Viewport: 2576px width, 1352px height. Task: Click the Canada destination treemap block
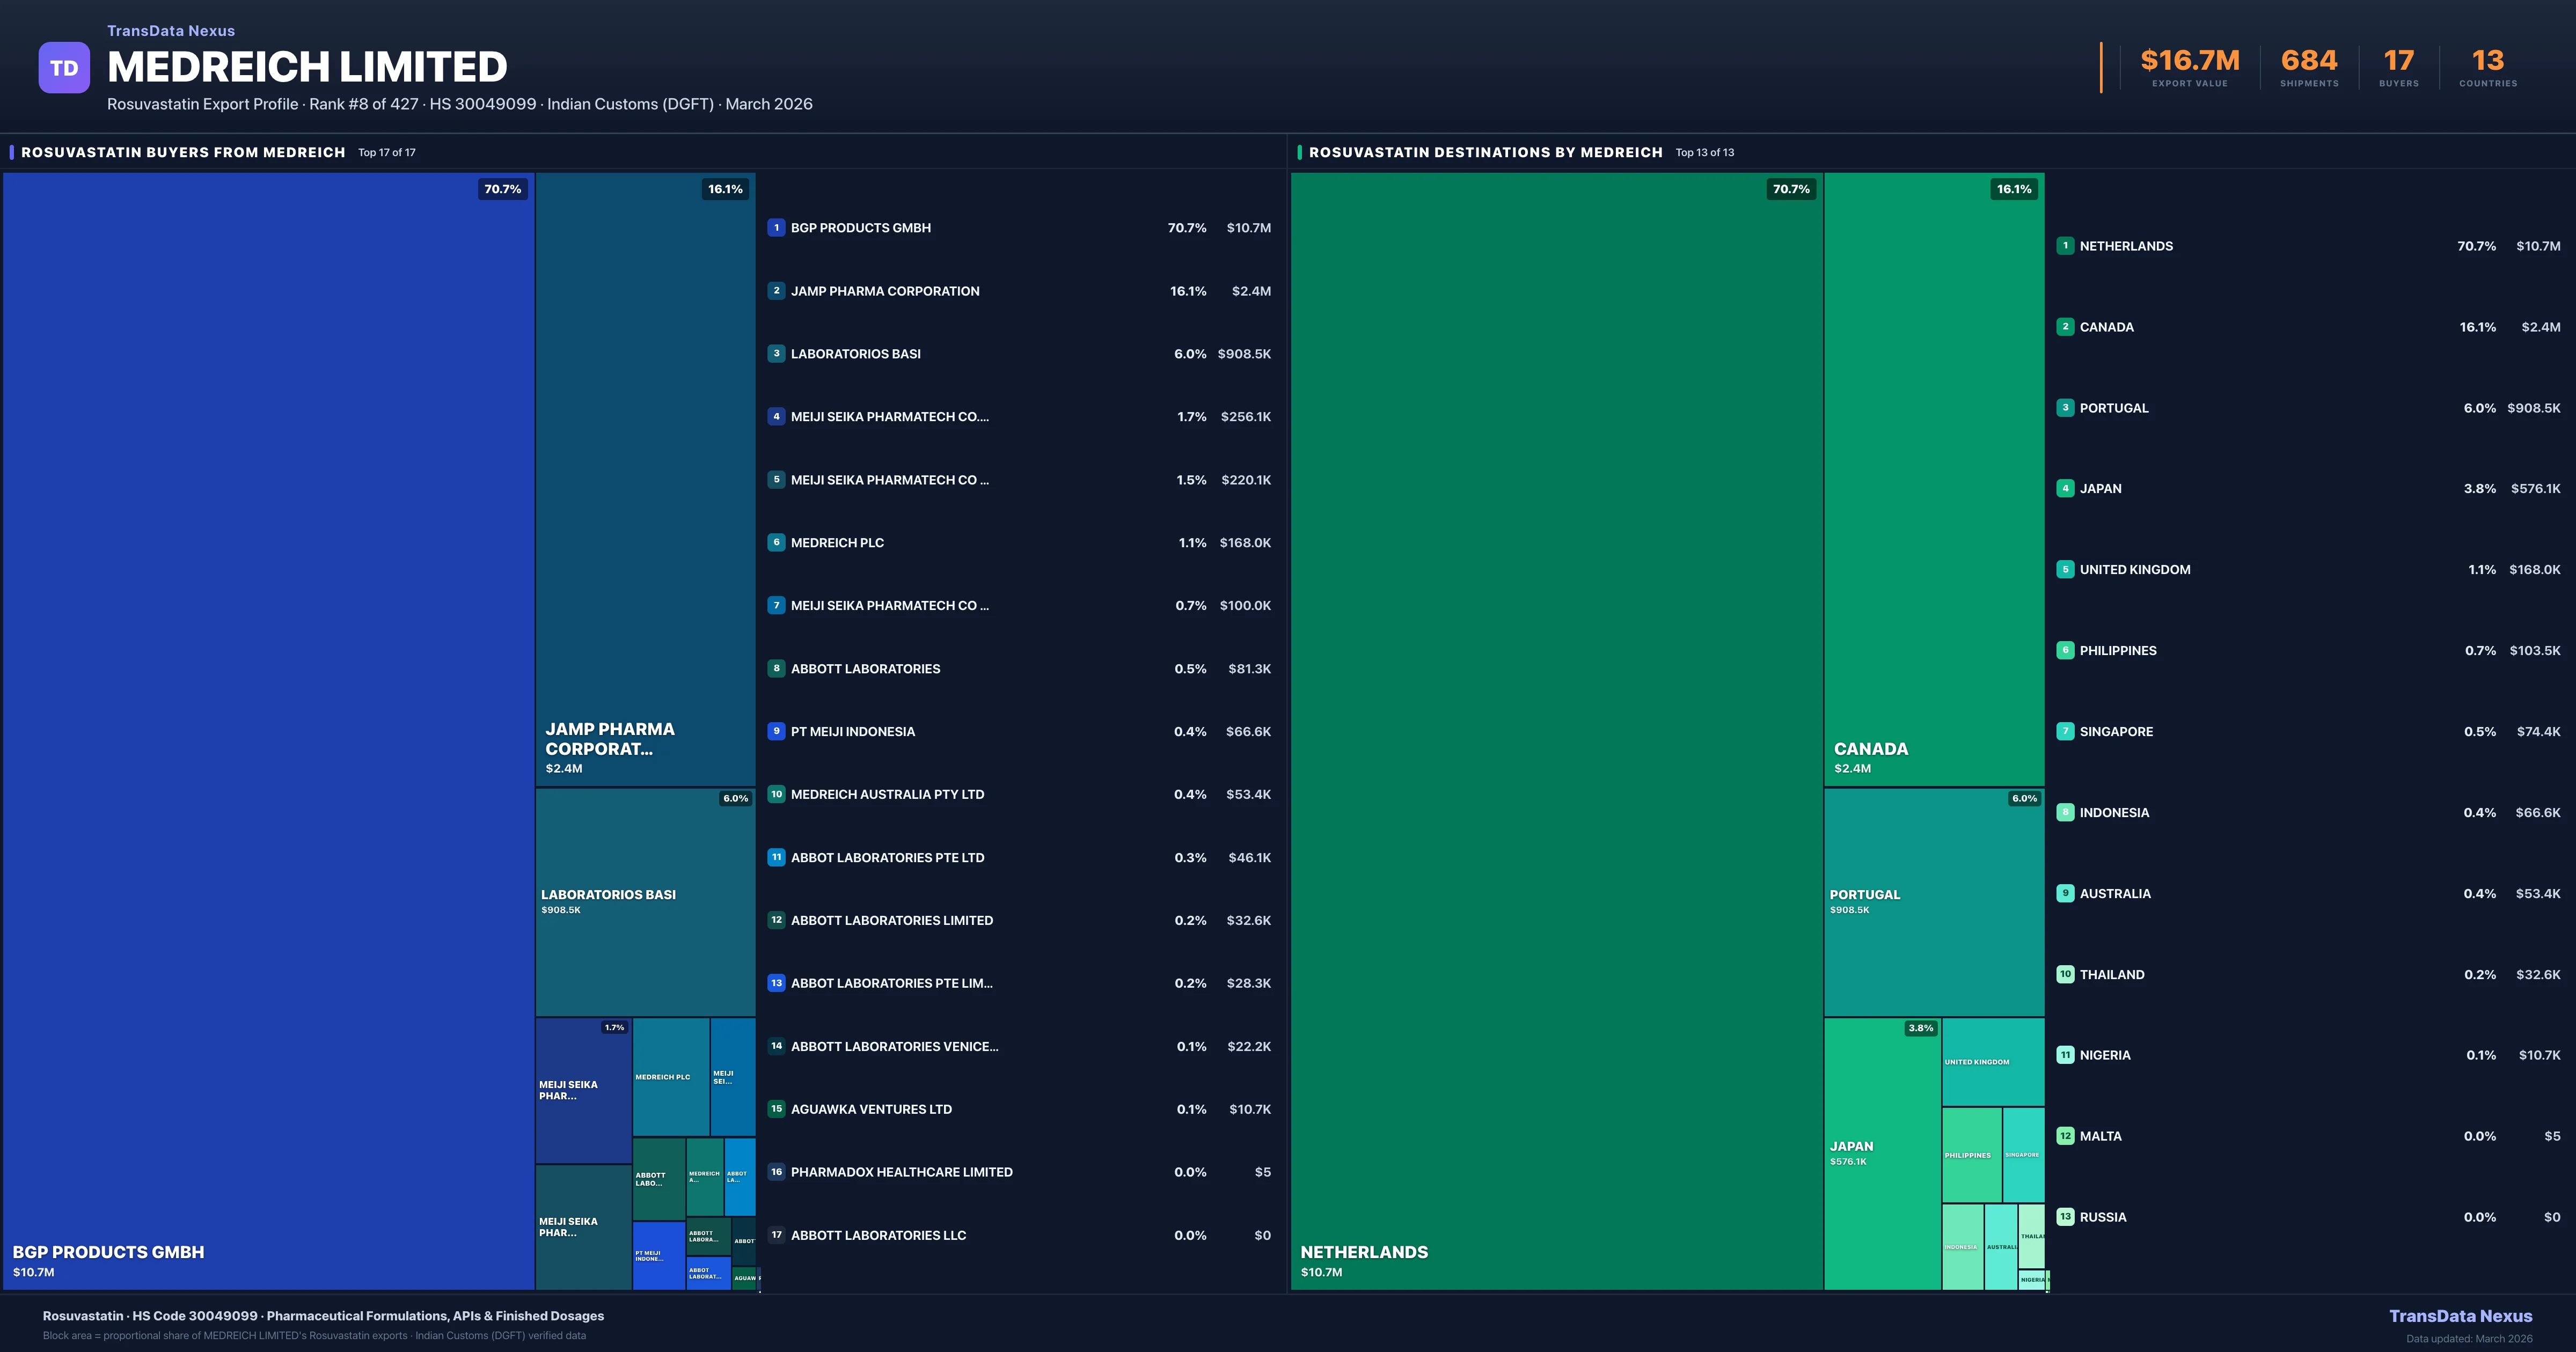[1933, 480]
